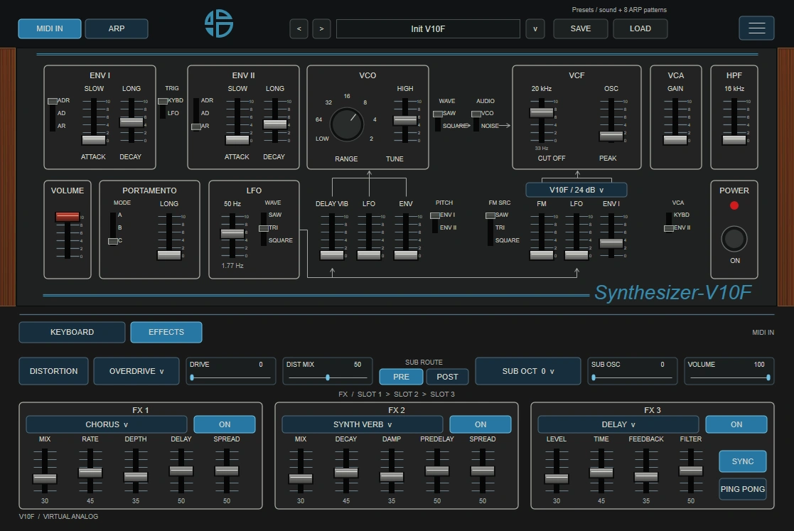Image resolution: width=794 pixels, height=531 pixels.
Task: Click the red POWER indicator light
Action: pos(734,205)
